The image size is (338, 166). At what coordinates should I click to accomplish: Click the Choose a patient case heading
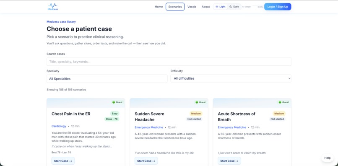click(x=79, y=29)
